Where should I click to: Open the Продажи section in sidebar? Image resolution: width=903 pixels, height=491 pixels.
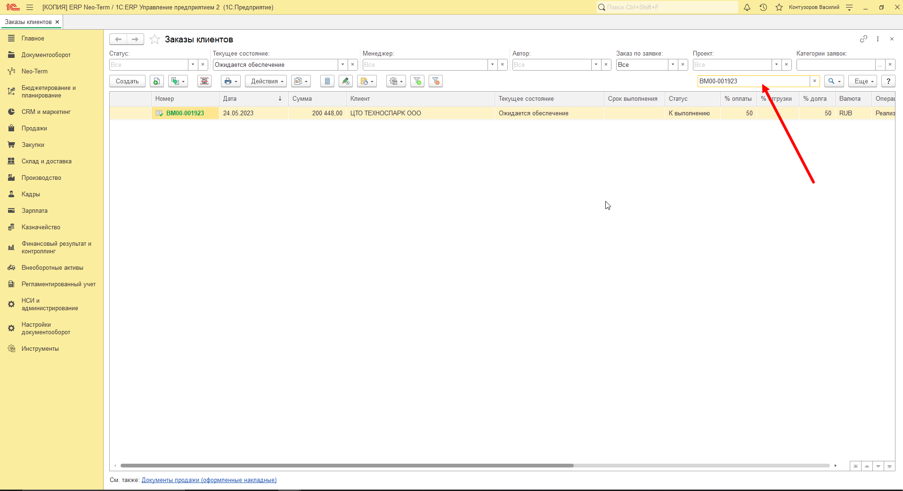point(34,128)
